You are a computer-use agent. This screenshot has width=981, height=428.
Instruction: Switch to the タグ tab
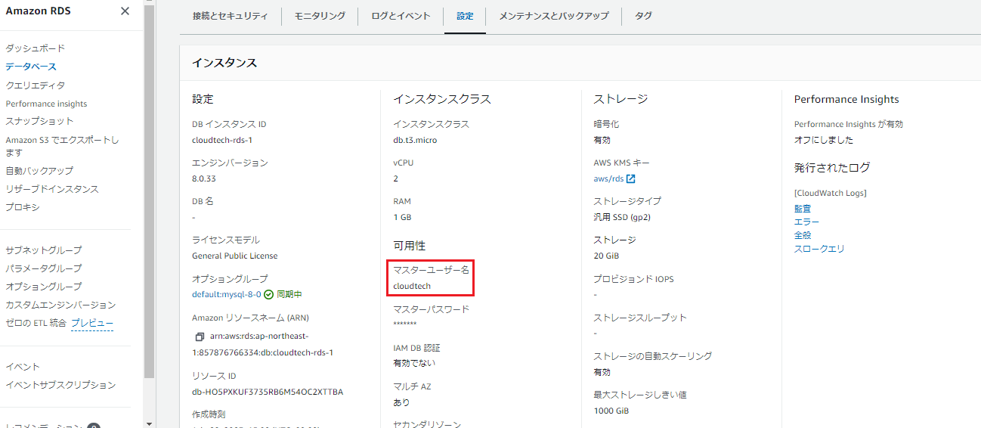643,16
